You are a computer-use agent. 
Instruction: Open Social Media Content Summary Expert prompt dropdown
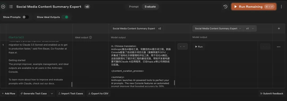pyautogui.click(x=218, y=28)
